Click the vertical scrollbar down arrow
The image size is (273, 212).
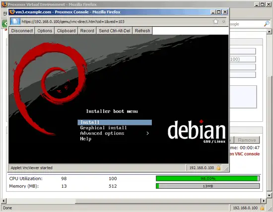[x=269, y=195]
